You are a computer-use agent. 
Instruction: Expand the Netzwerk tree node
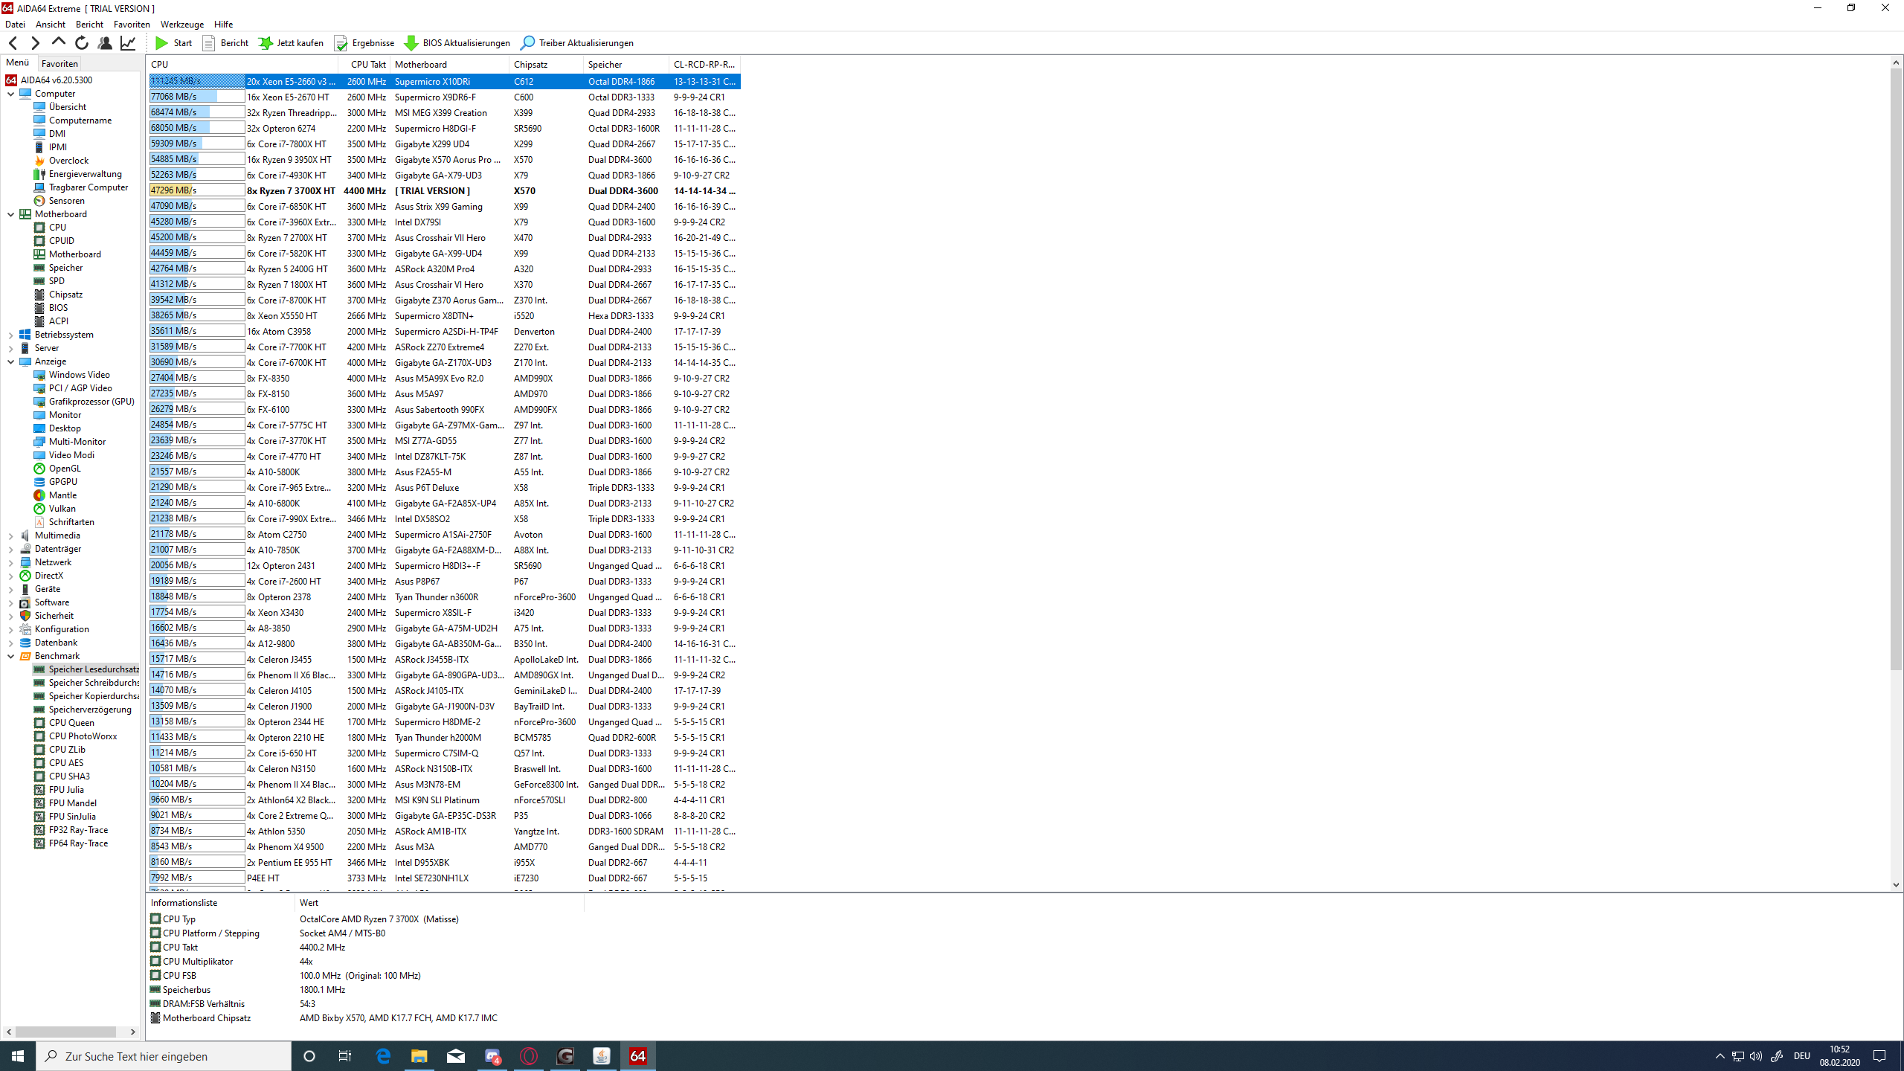click(11, 562)
